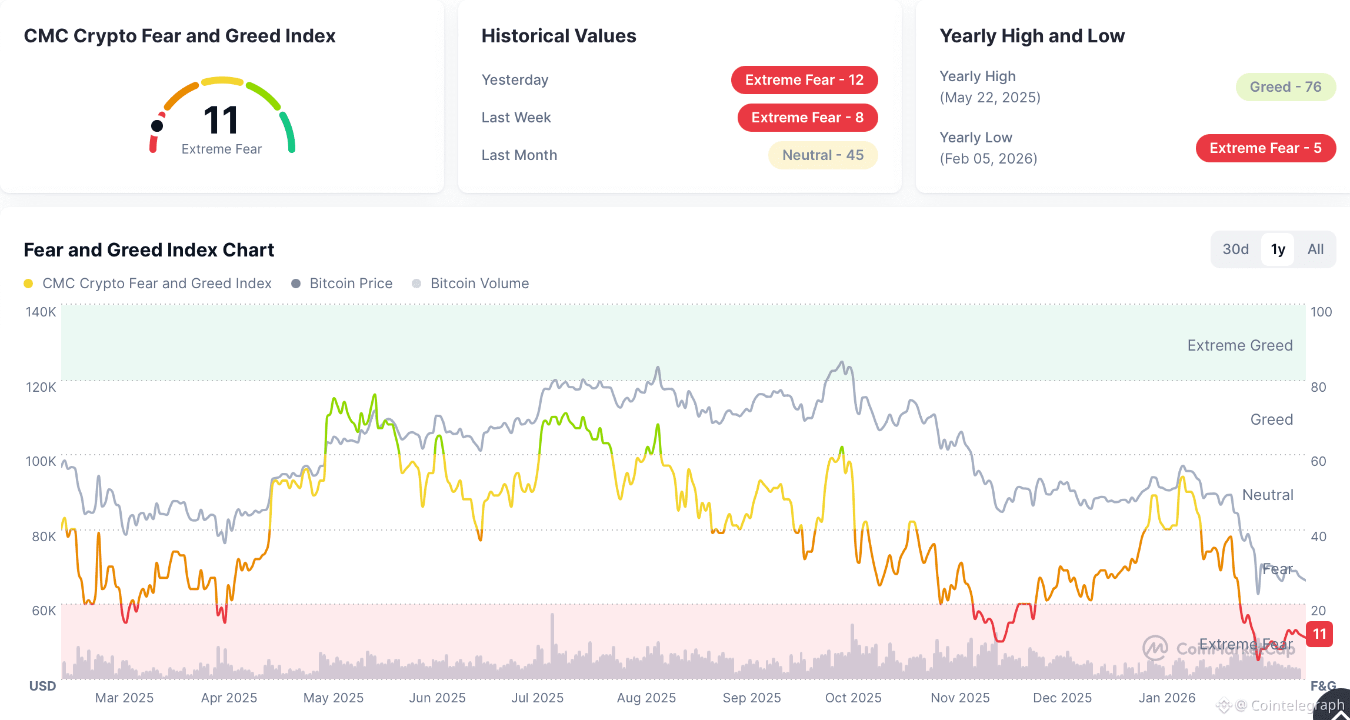Select the "1y" tab

click(x=1278, y=249)
